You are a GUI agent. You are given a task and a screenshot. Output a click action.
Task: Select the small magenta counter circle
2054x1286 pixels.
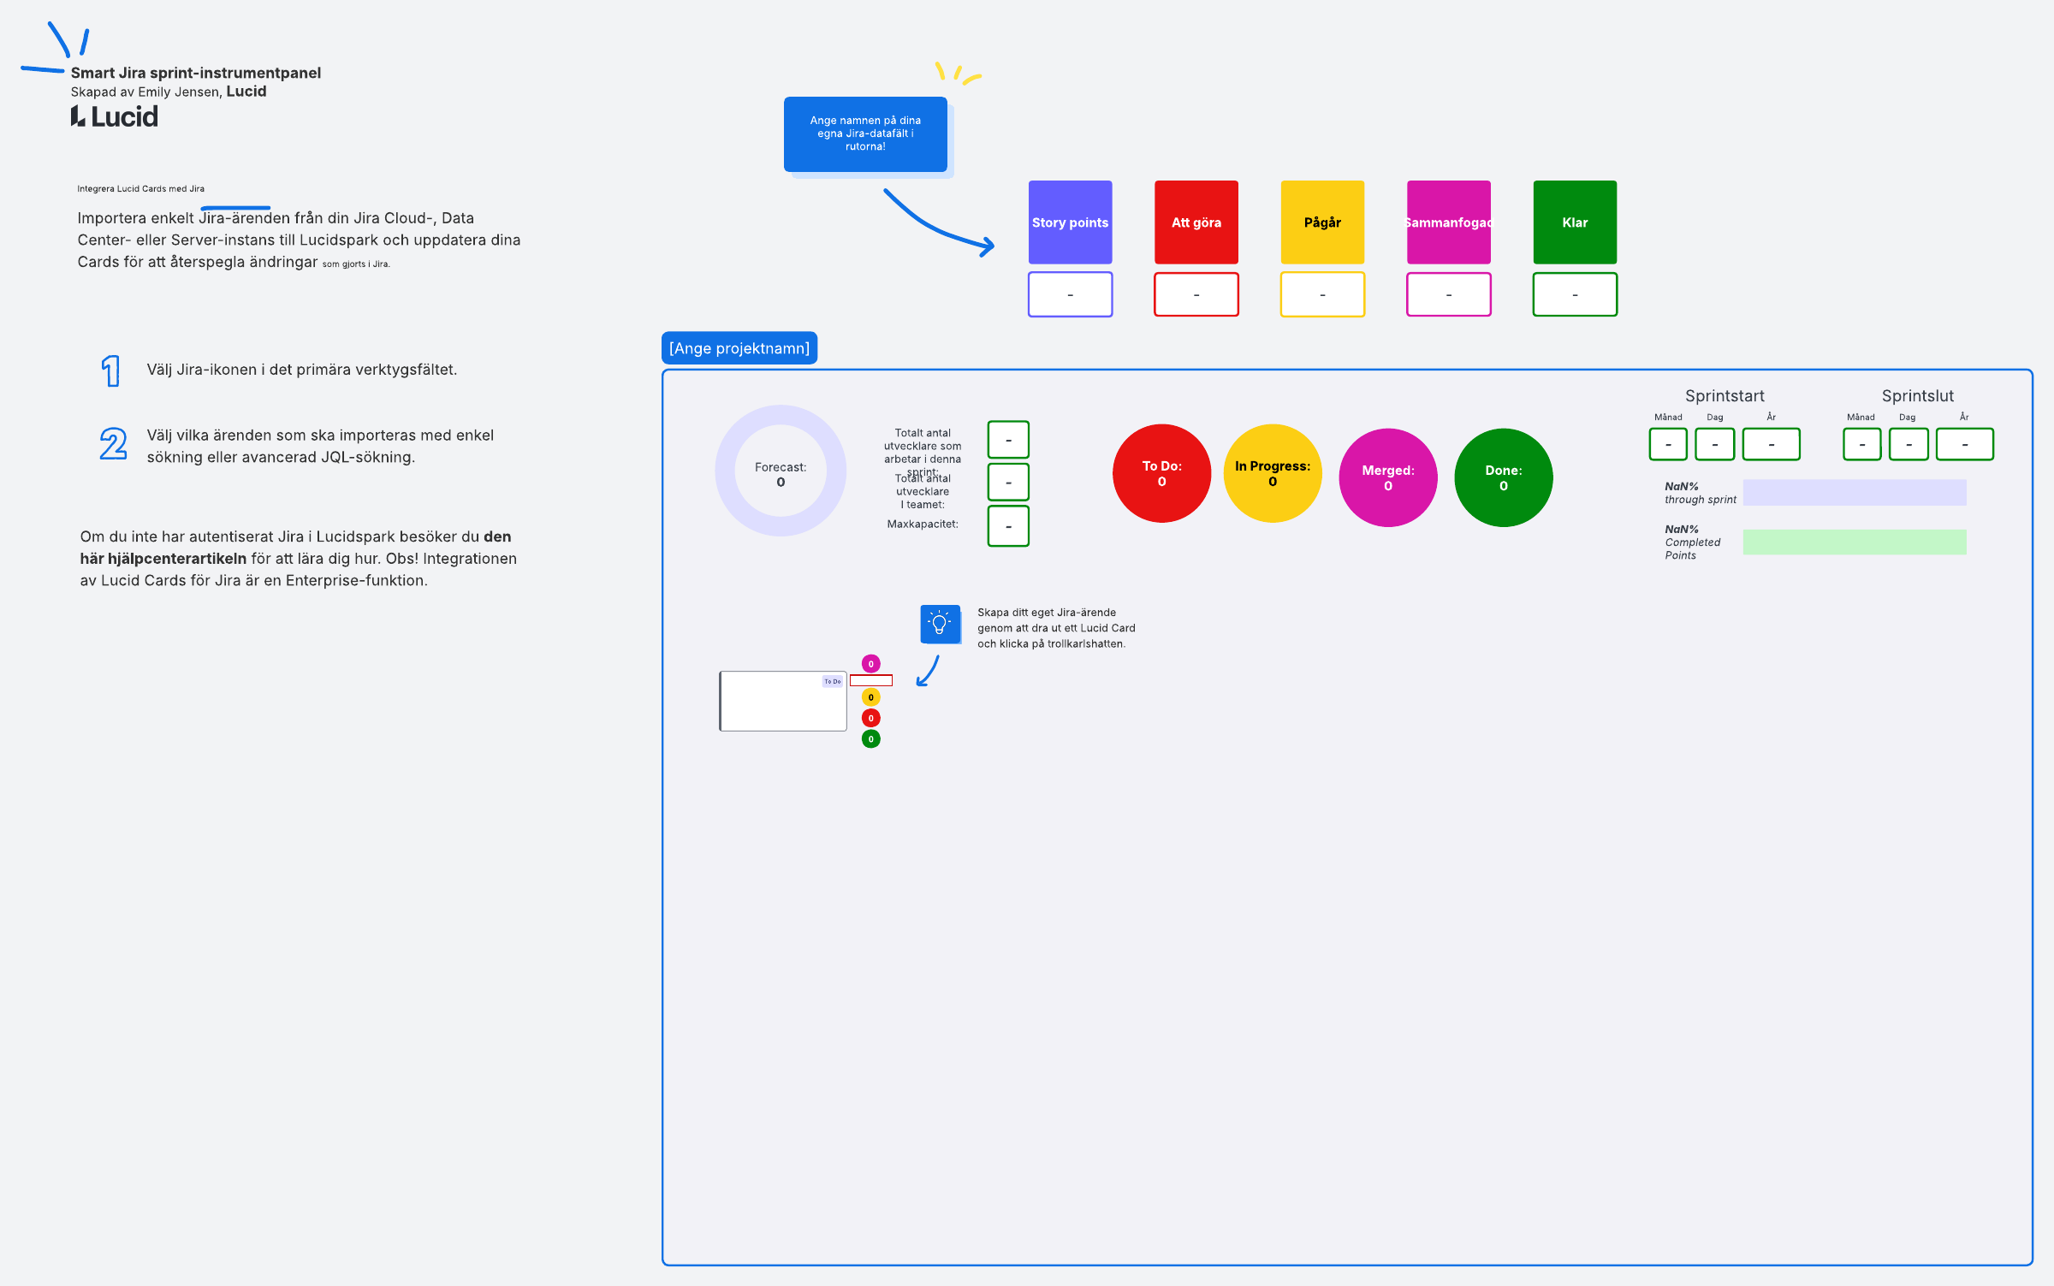[x=870, y=664]
